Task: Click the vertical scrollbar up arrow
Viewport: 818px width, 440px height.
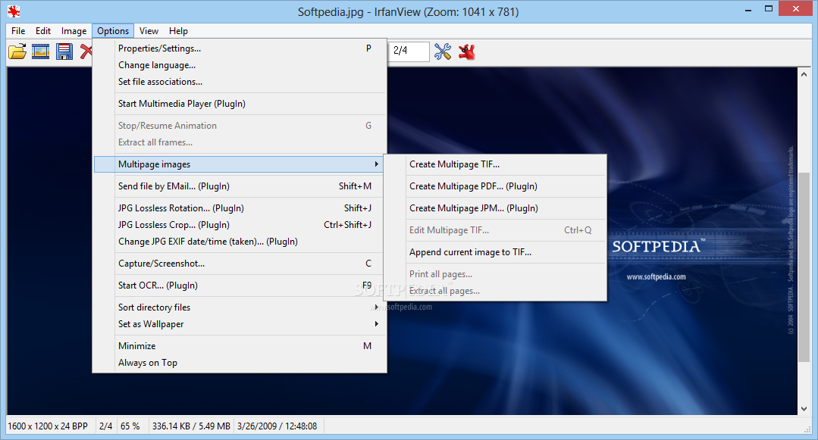Action: click(x=804, y=74)
